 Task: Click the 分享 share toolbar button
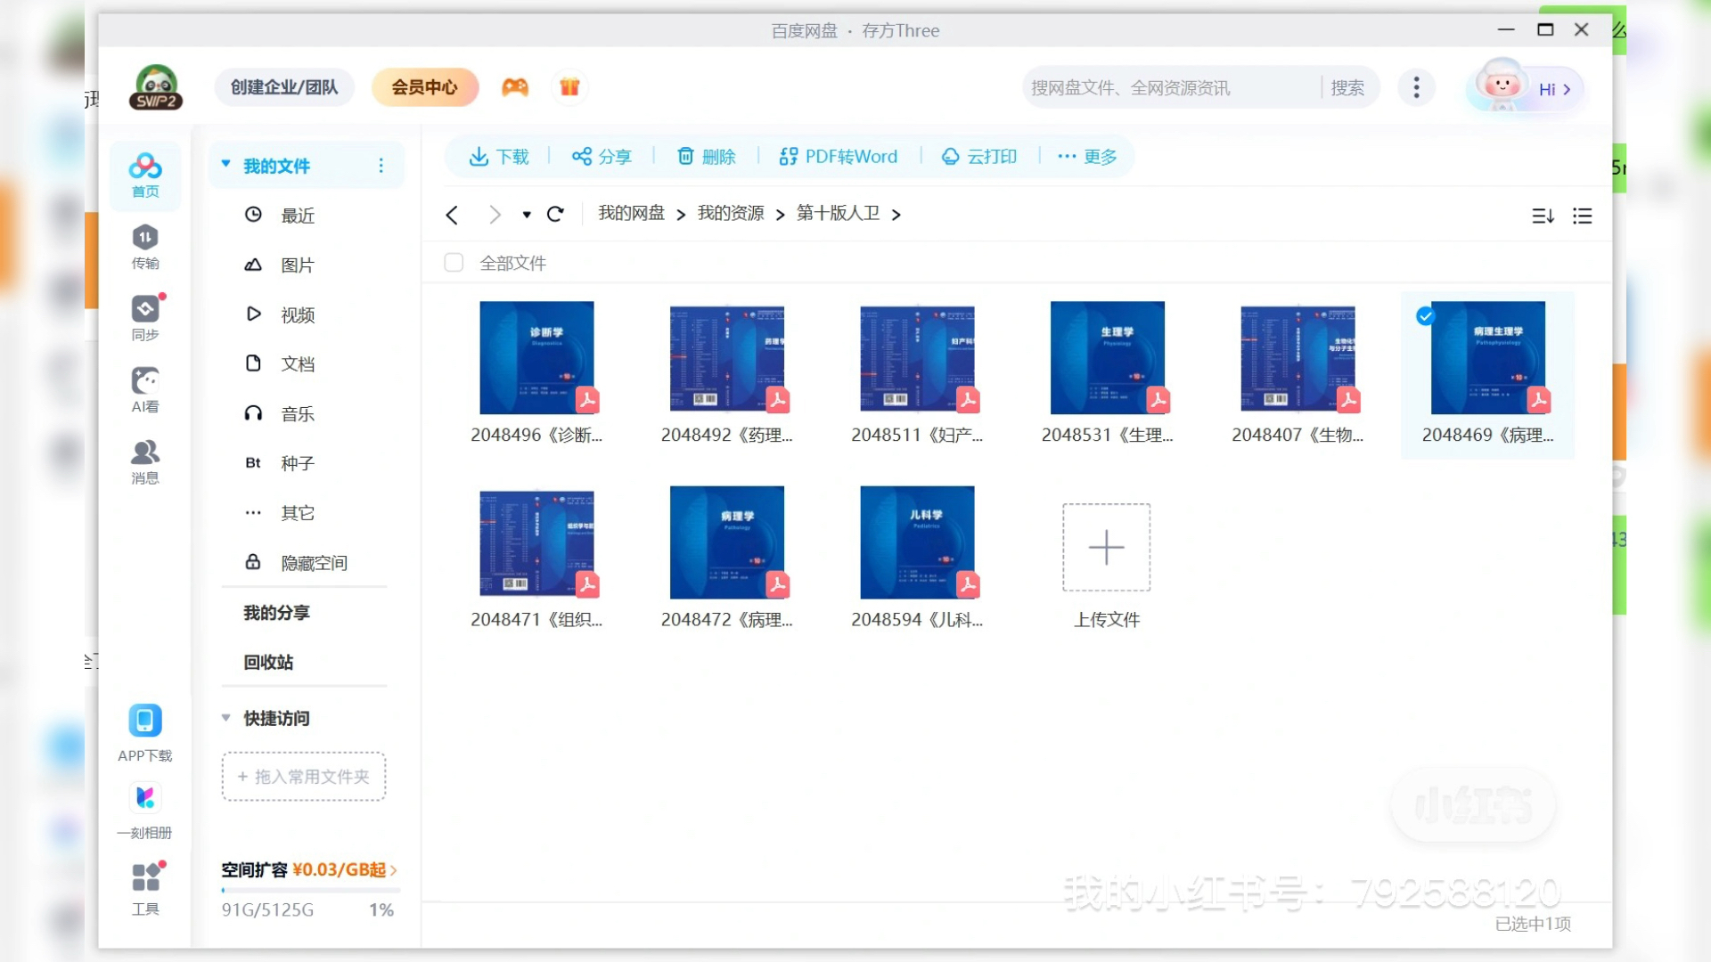coord(602,157)
